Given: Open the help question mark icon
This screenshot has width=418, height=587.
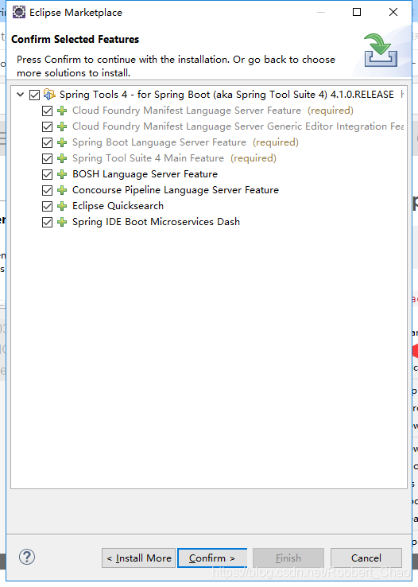Looking at the screenshot, I should pos(27,557).
